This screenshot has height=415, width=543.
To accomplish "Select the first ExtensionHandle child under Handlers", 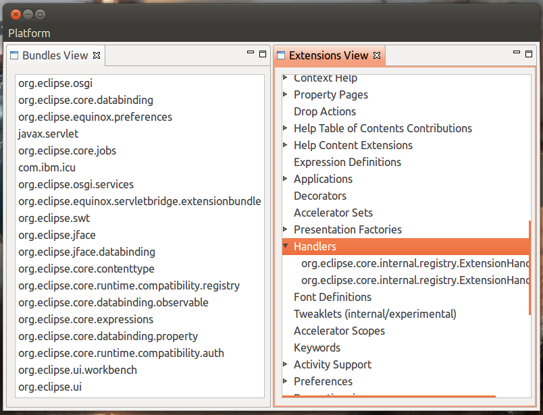I will [x=415, y=263].
